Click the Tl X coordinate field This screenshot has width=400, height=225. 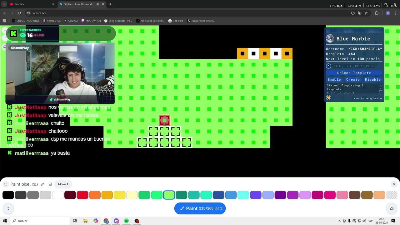[x=337, y=66]
